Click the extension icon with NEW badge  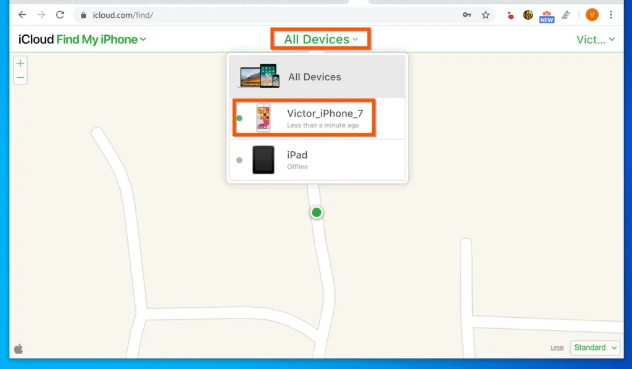click(x=547, y=15)
